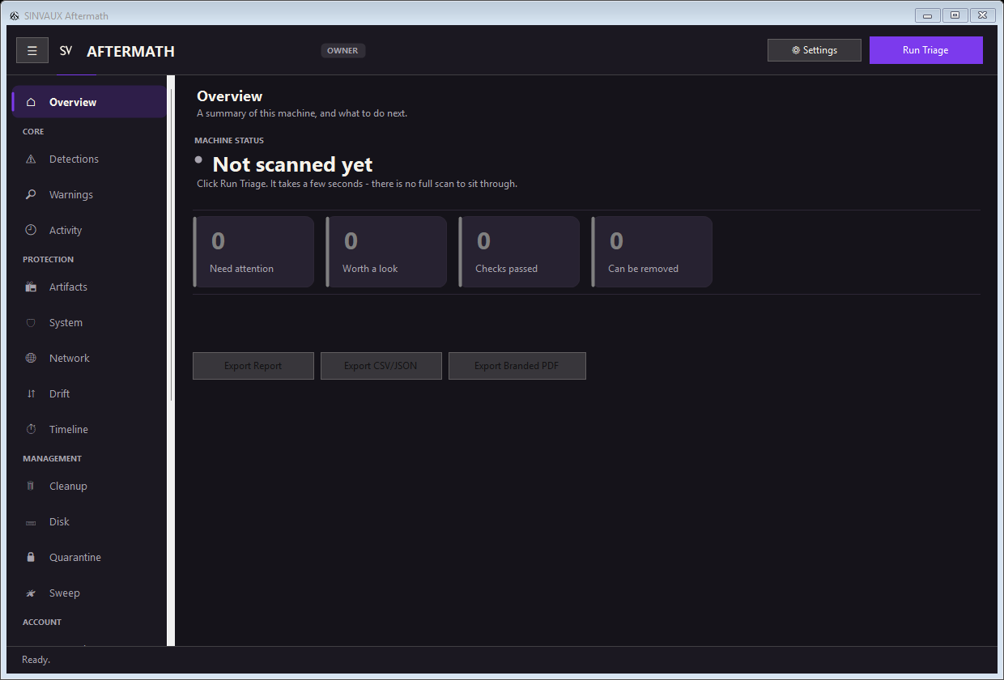Open the Quarantine page
This screenshot has height=680, width=1004.
(x=89, y=557)
